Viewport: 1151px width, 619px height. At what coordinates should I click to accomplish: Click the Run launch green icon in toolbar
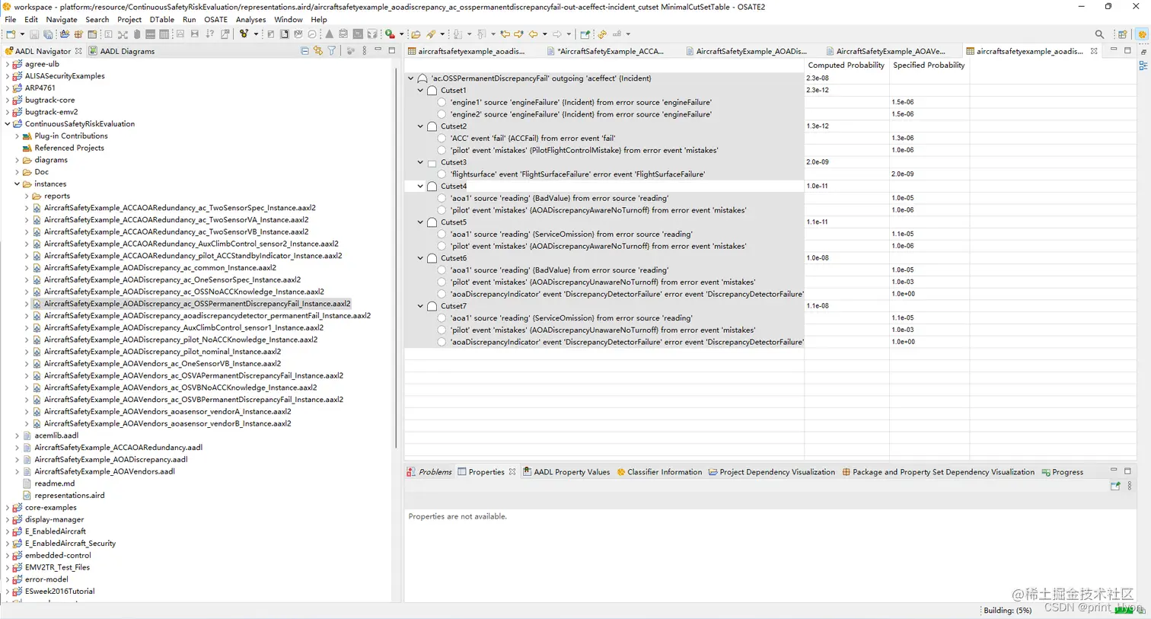tap(390, 34)
